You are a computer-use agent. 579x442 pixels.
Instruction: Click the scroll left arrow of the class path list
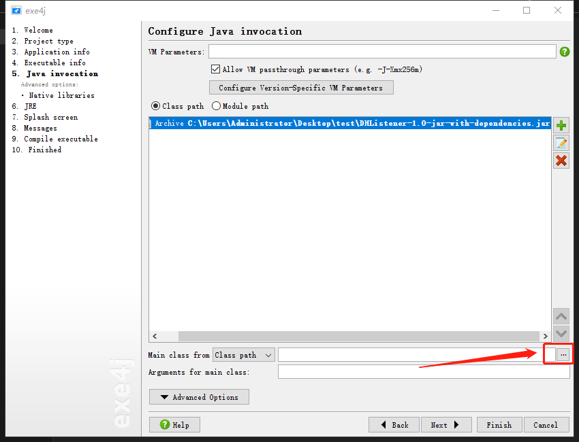(155, 336)
